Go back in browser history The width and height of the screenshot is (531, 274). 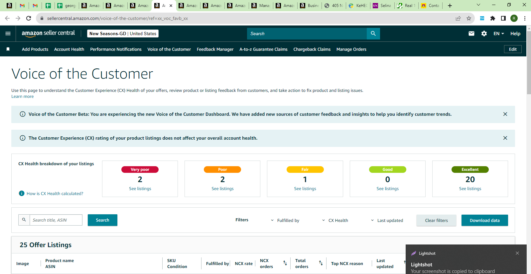[7, 18]
